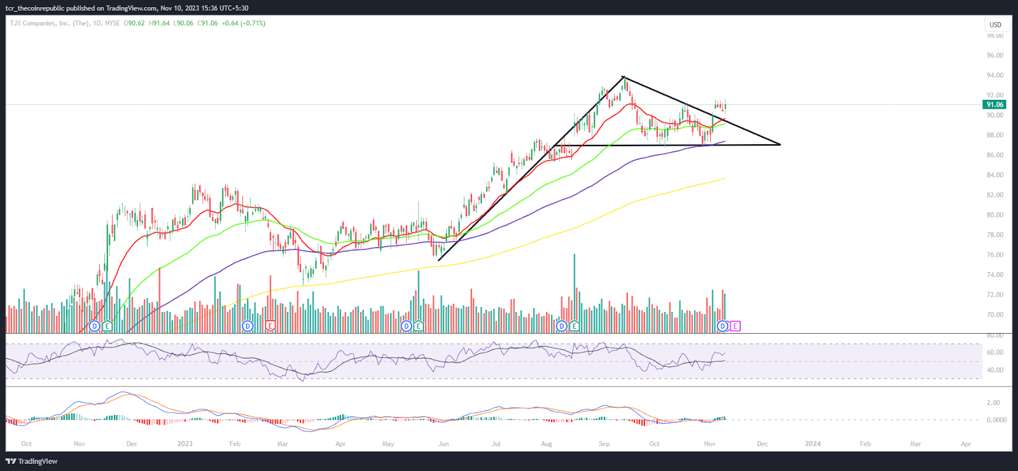
Task: Click the 1D interval label
Action: pos(97,23)
